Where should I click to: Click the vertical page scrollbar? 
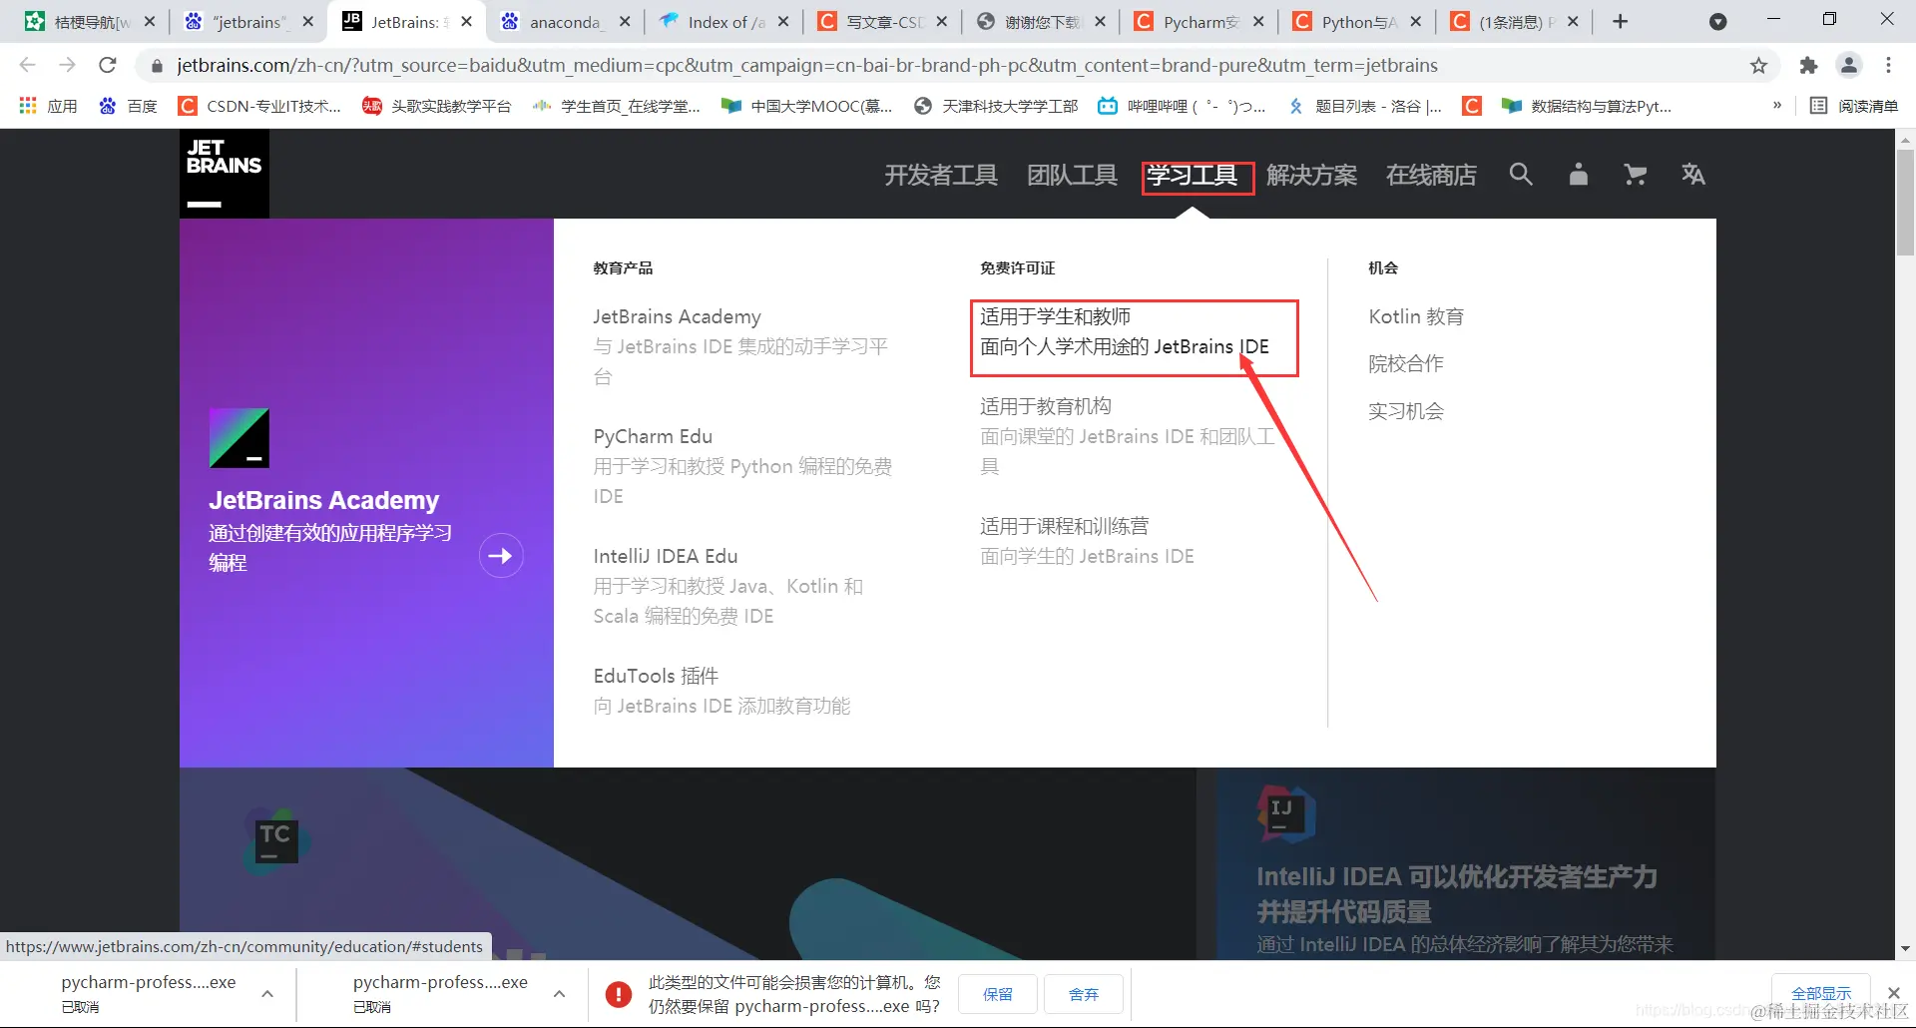[x=1906, y=200]
